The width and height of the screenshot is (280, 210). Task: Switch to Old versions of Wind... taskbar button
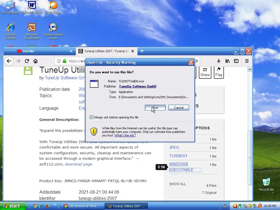[x=83, y=206]
